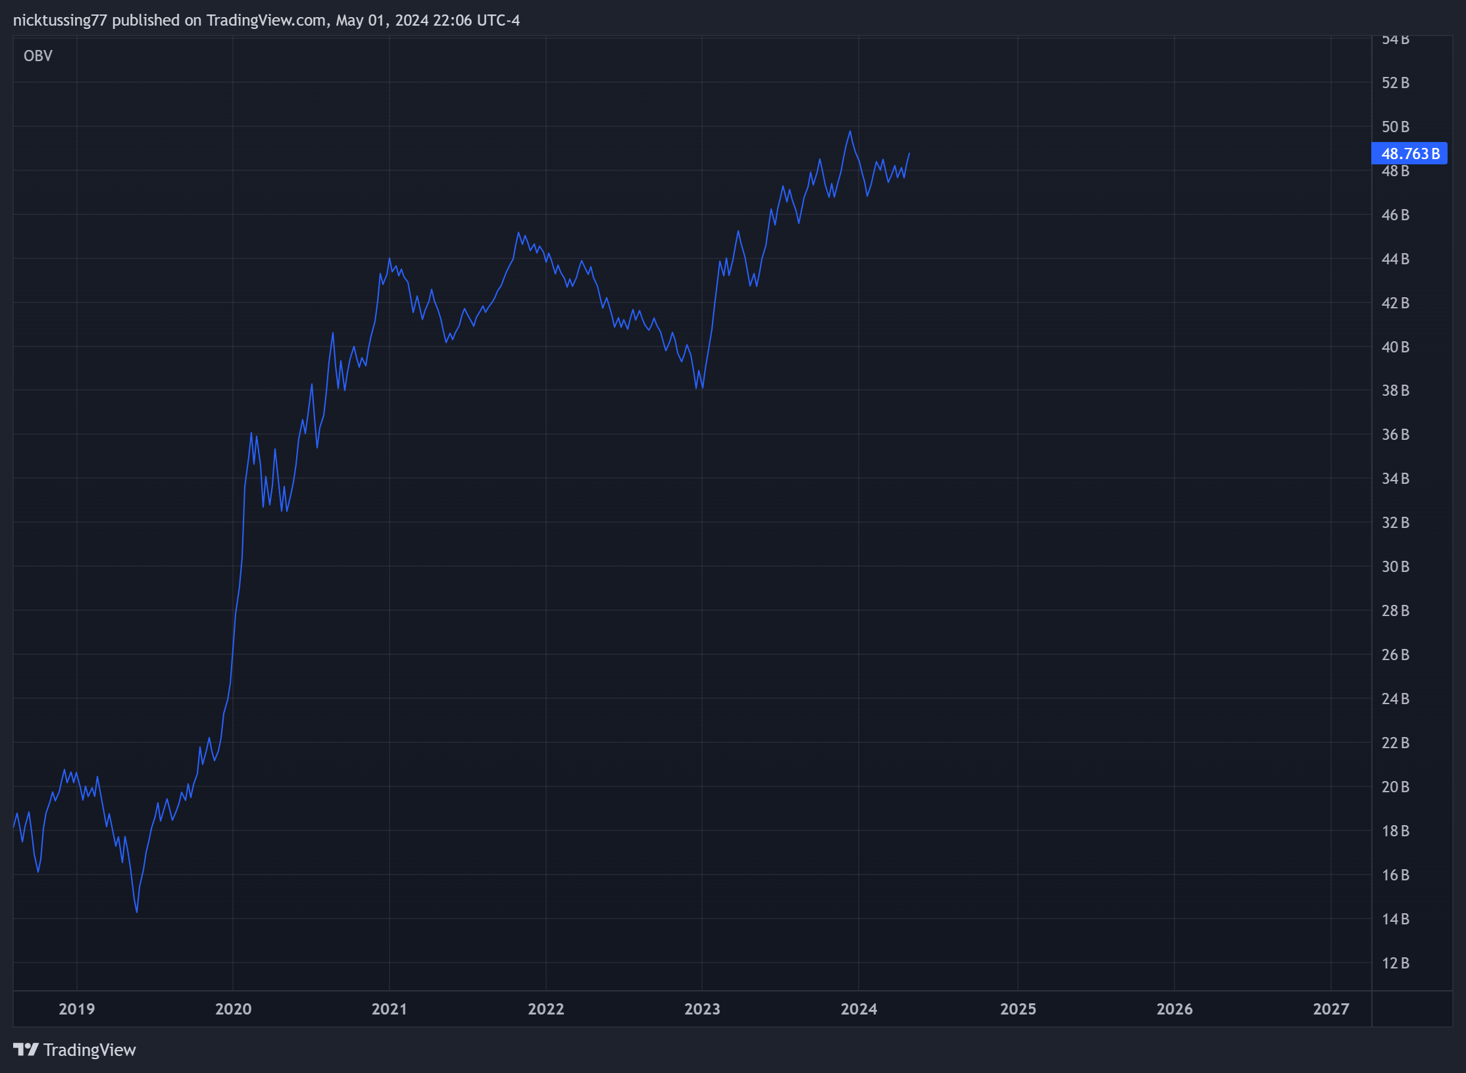The width and height of the screenshot is (1466, 1073).
Task: Click the 12 B price scale label
Action: click(x=1396, y=963)
